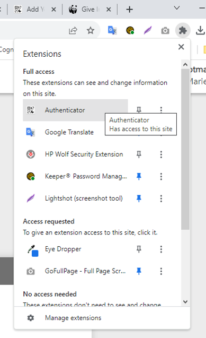Close the Extensions popup
Screen dimensions: 206x338
(x=181, y=47)
